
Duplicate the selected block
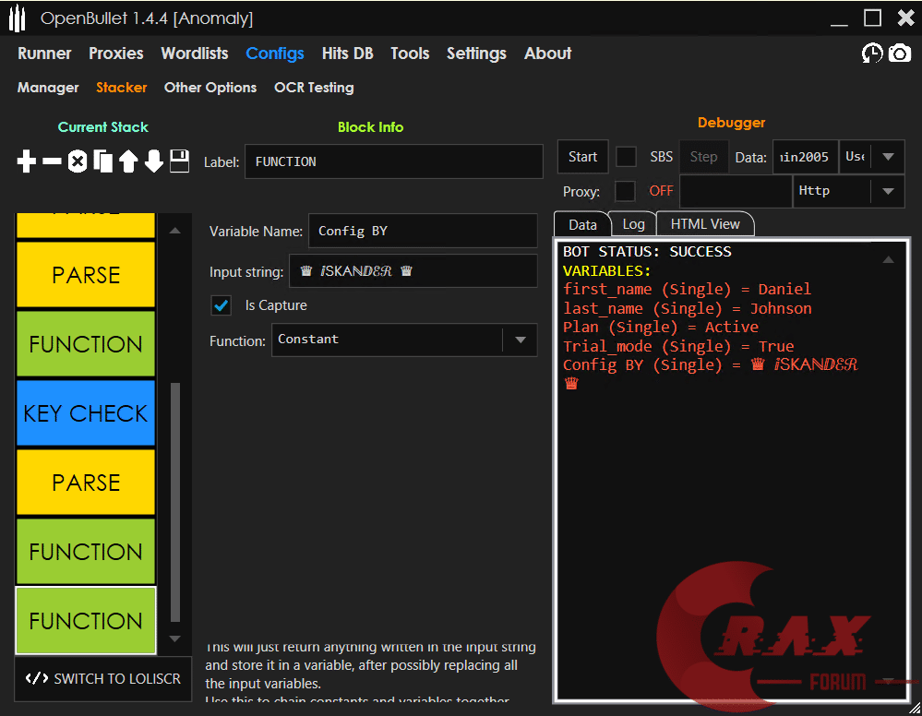(103, 161)
